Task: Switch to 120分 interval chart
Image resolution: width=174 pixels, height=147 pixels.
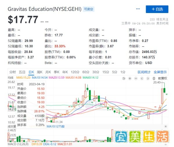Action: pyautogui.click(x=75, y=72)
